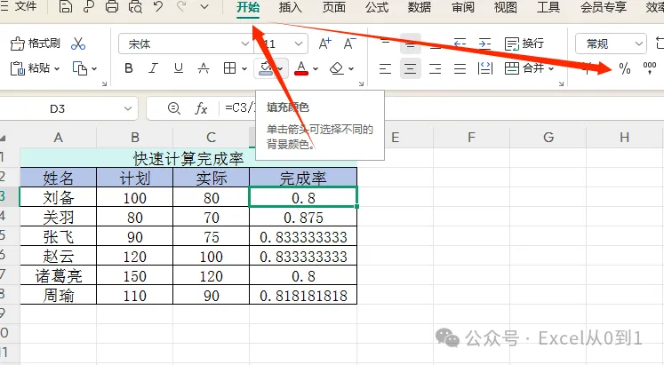The height and width of the screenshot is (365, 664).
Task: Select column F header
Action: 471,138
